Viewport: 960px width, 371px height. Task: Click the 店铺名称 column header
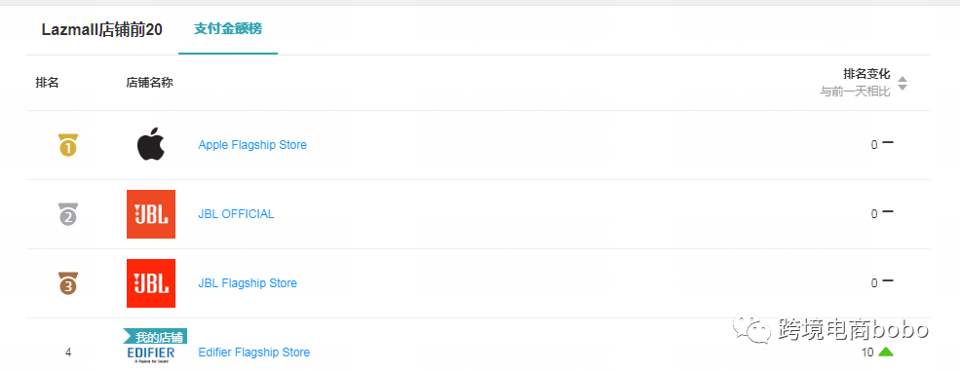(149, 83)
